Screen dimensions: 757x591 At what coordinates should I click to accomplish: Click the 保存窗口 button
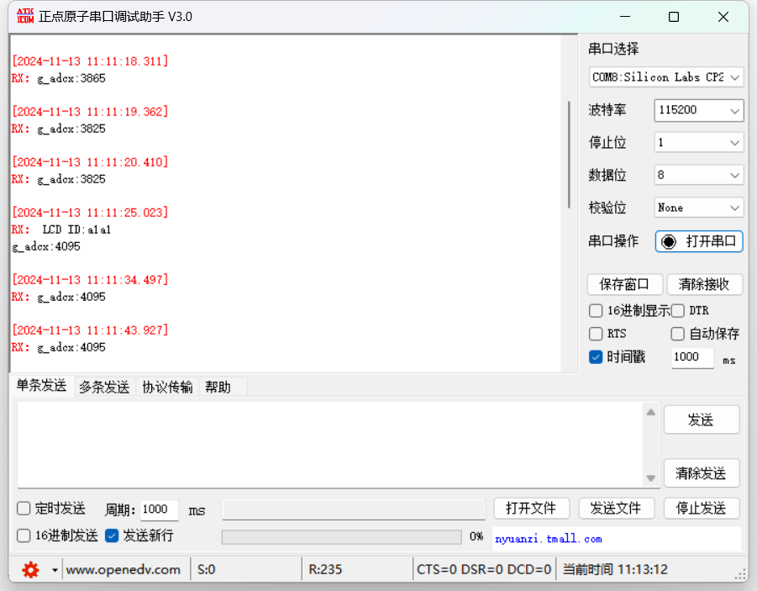625,284
